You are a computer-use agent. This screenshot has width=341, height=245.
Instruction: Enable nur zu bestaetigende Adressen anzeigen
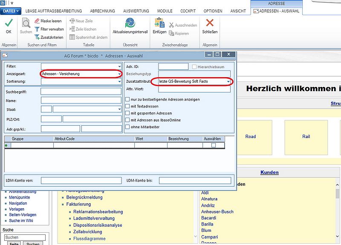(127, 99)
